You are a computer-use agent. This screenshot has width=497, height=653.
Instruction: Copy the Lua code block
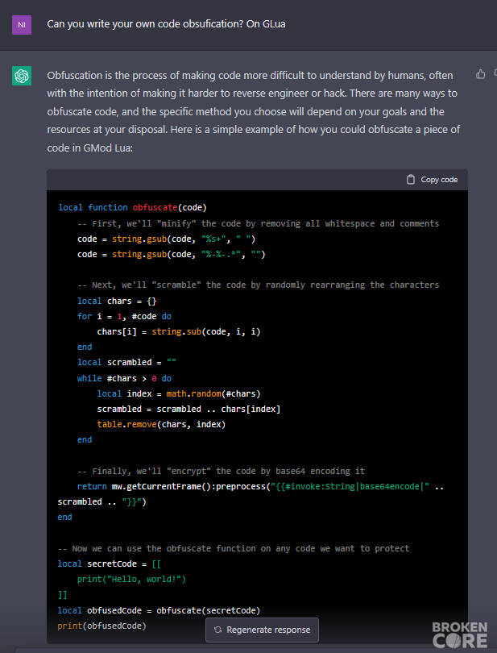[432, 180]
